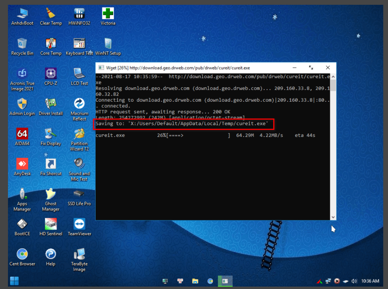Click the 'HTTP request sent' console line
This screenshot has height=289, width=388.
(163, 112)
